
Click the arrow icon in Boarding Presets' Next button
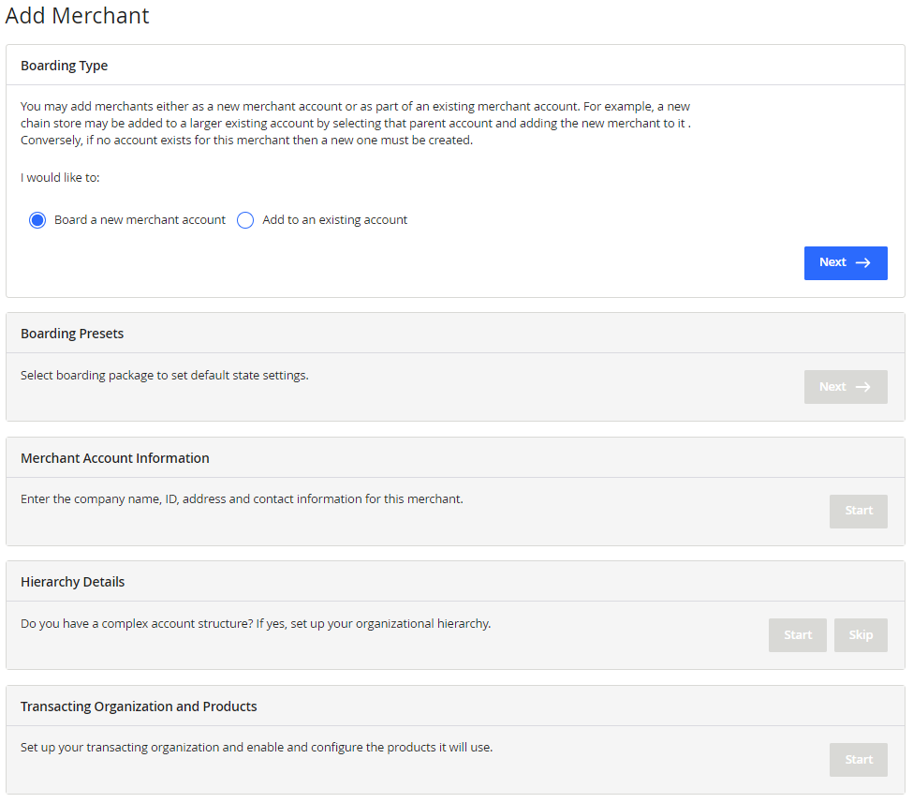(863, 387)
